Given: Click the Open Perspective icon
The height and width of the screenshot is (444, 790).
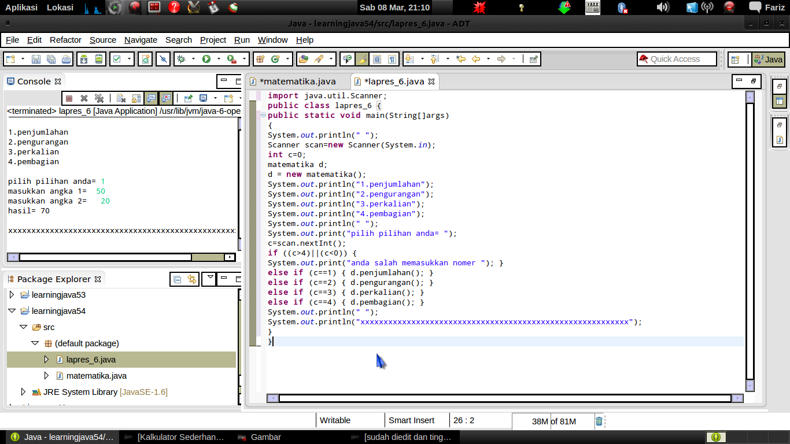Looking at the screenshot, I should 735,59.
